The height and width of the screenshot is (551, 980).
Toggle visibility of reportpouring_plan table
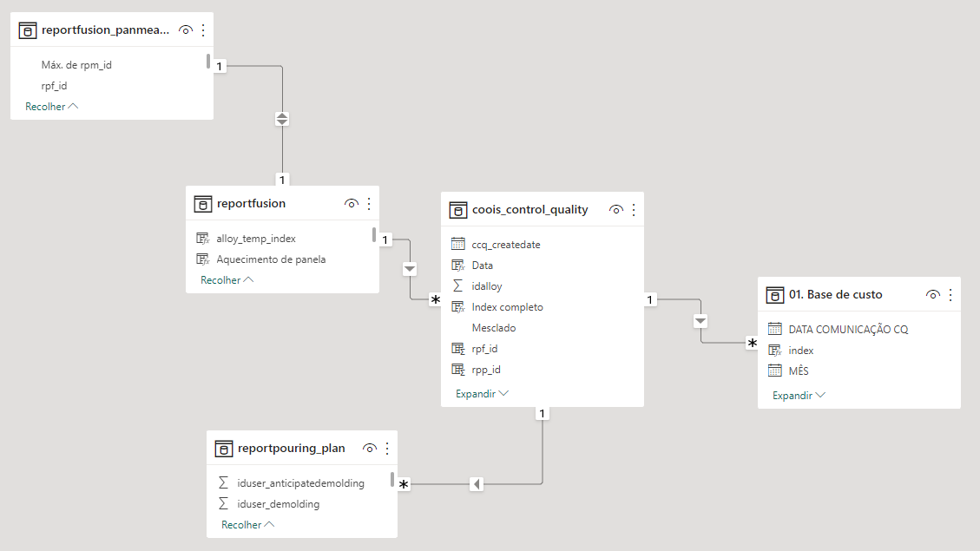tap(370, 449)
